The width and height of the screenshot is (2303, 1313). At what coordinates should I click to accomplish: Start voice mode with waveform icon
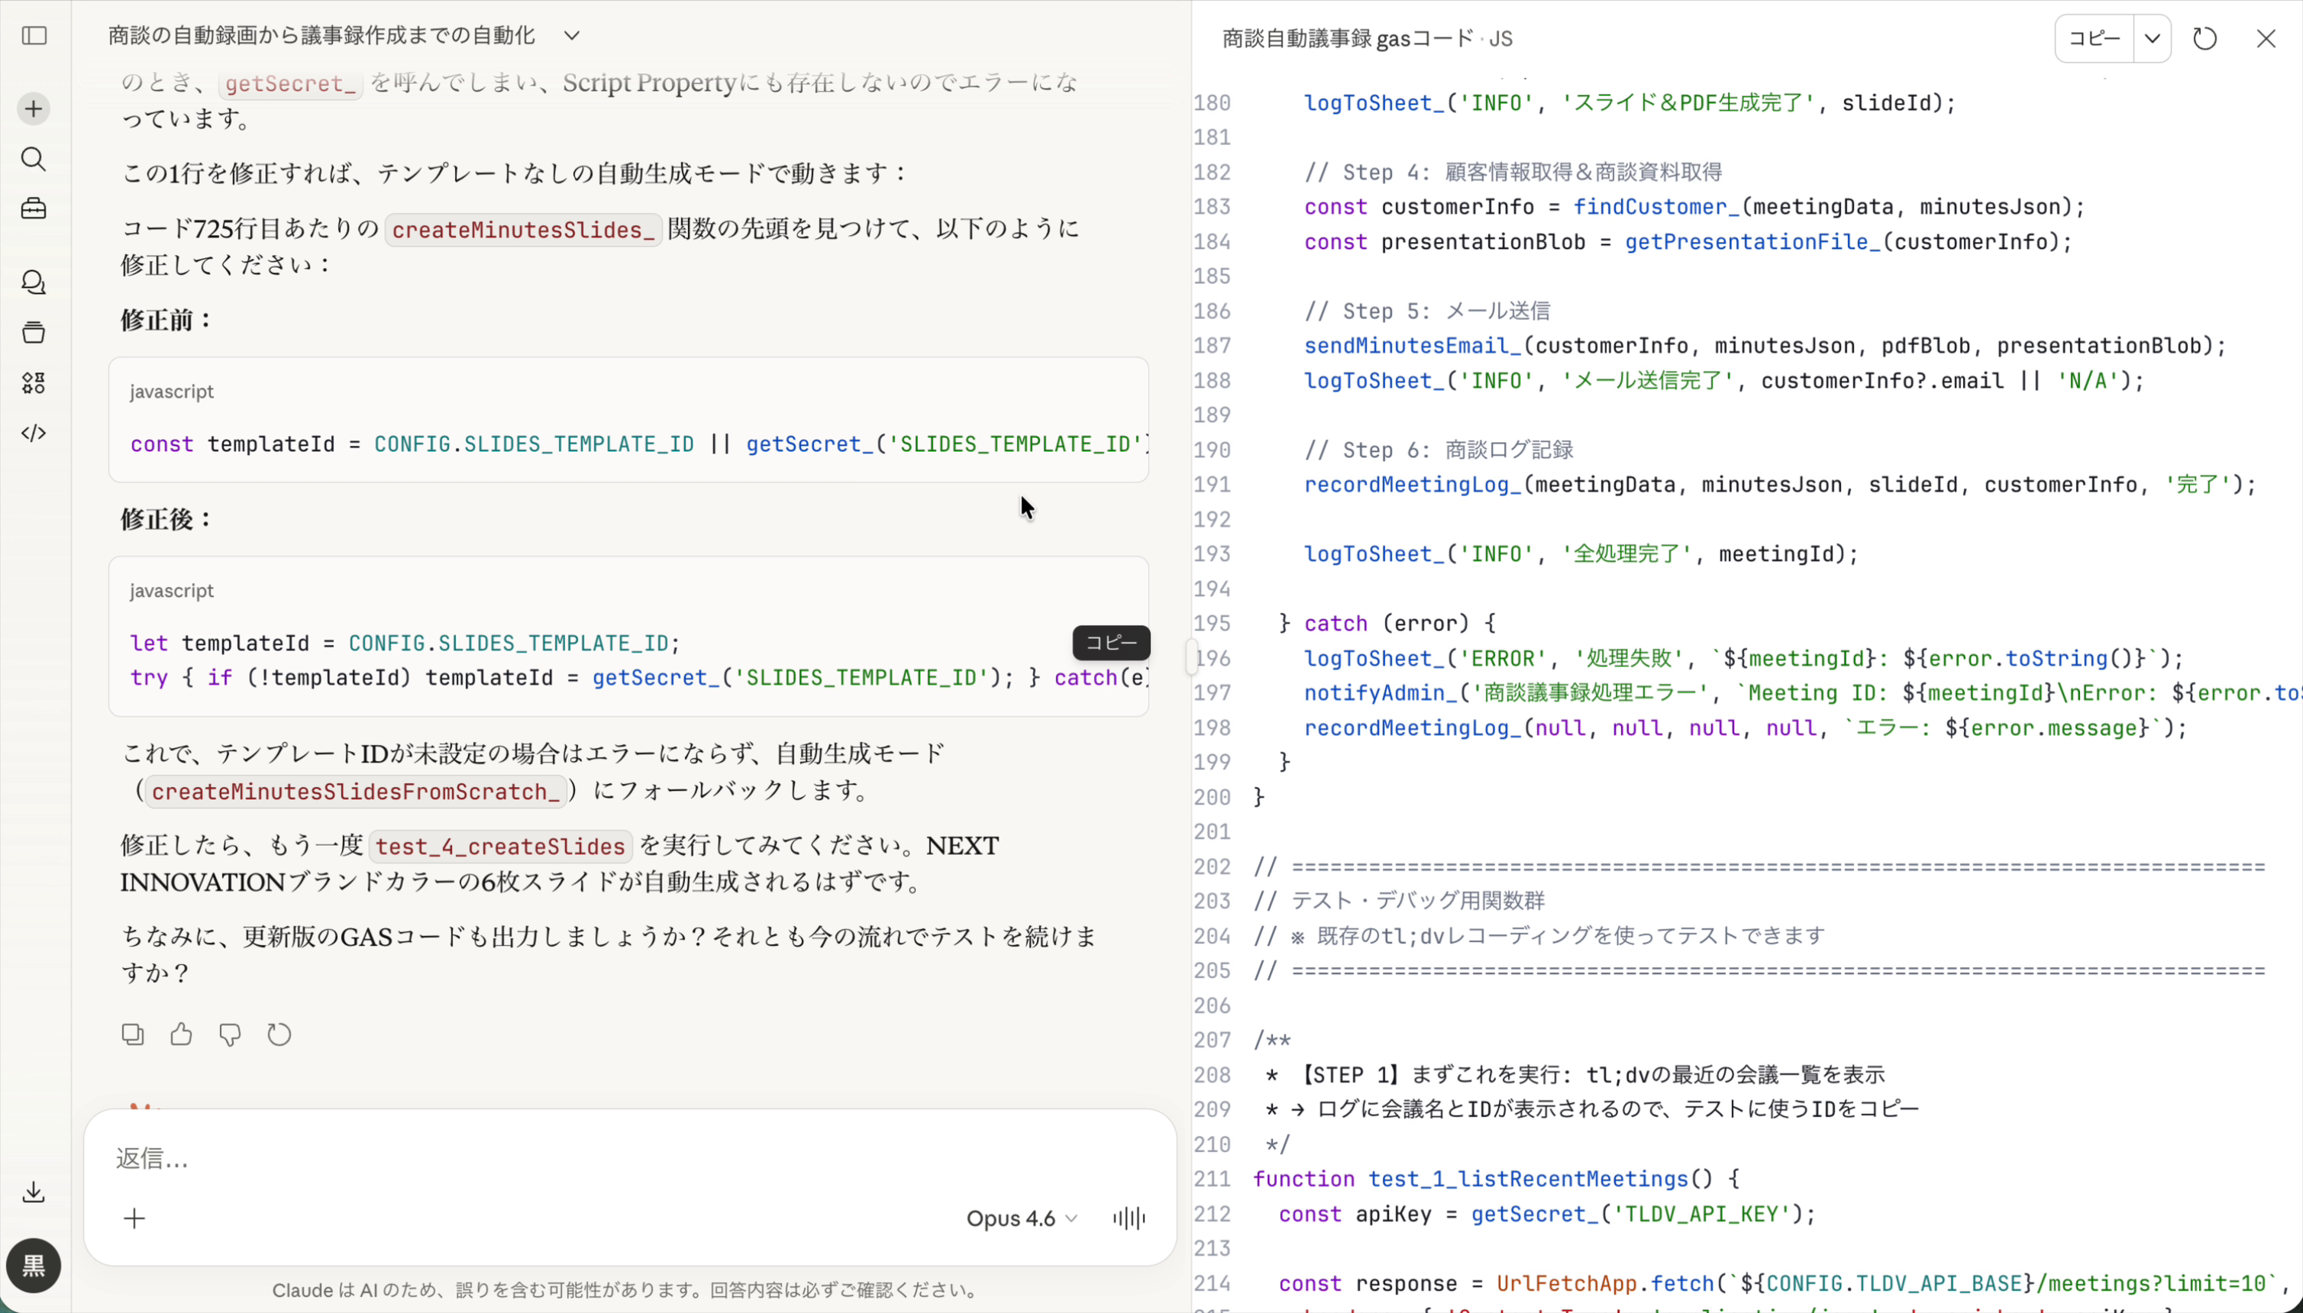[x=1129, y=1219]
